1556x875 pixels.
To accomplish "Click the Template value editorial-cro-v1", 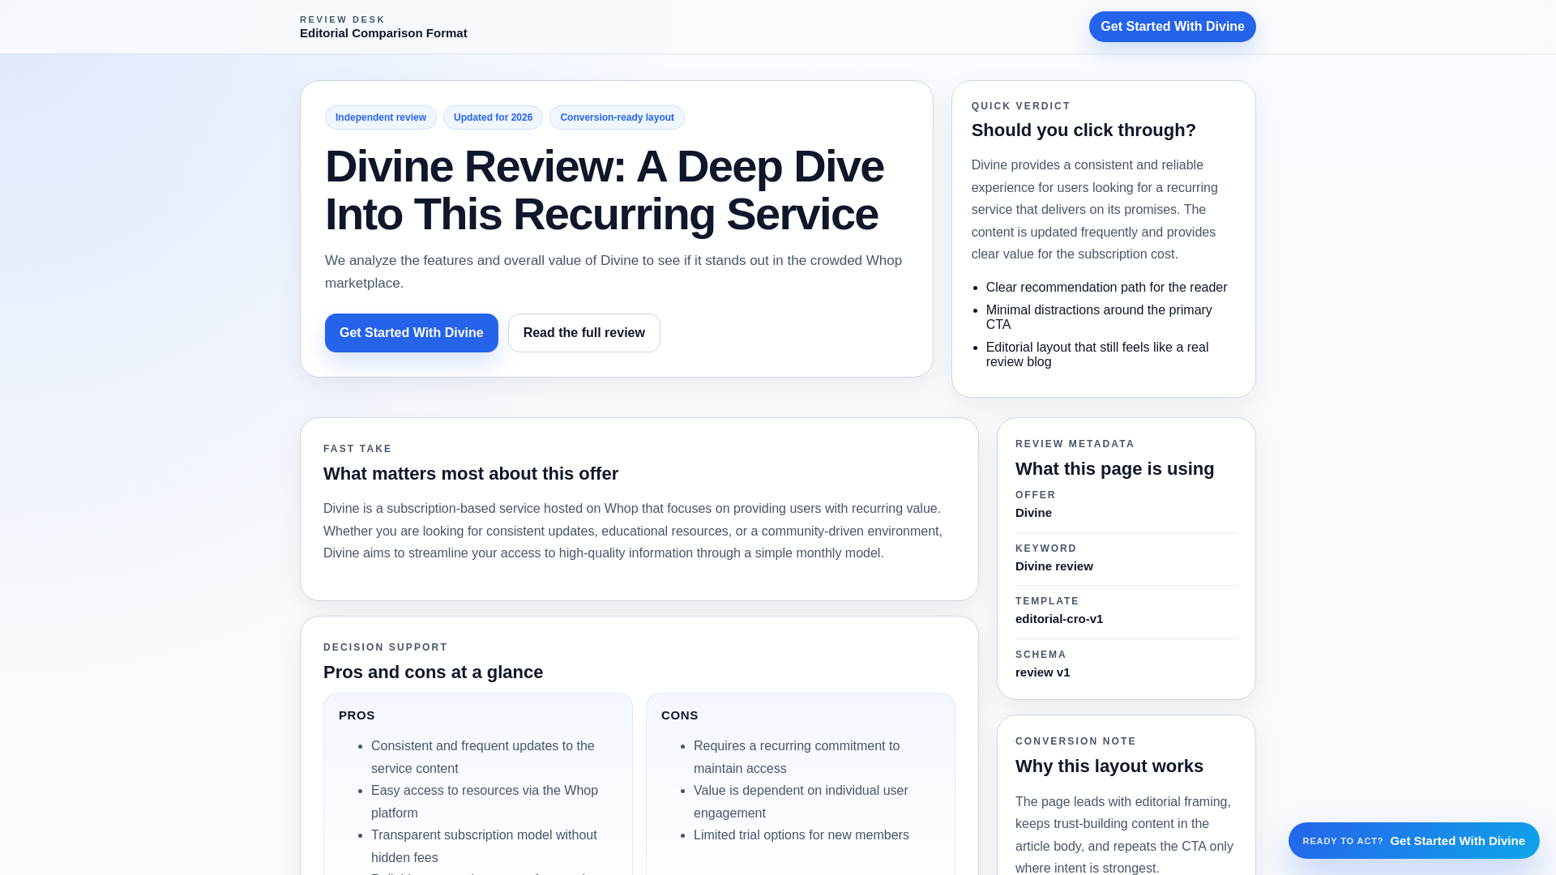I will tap(1059, 619).
